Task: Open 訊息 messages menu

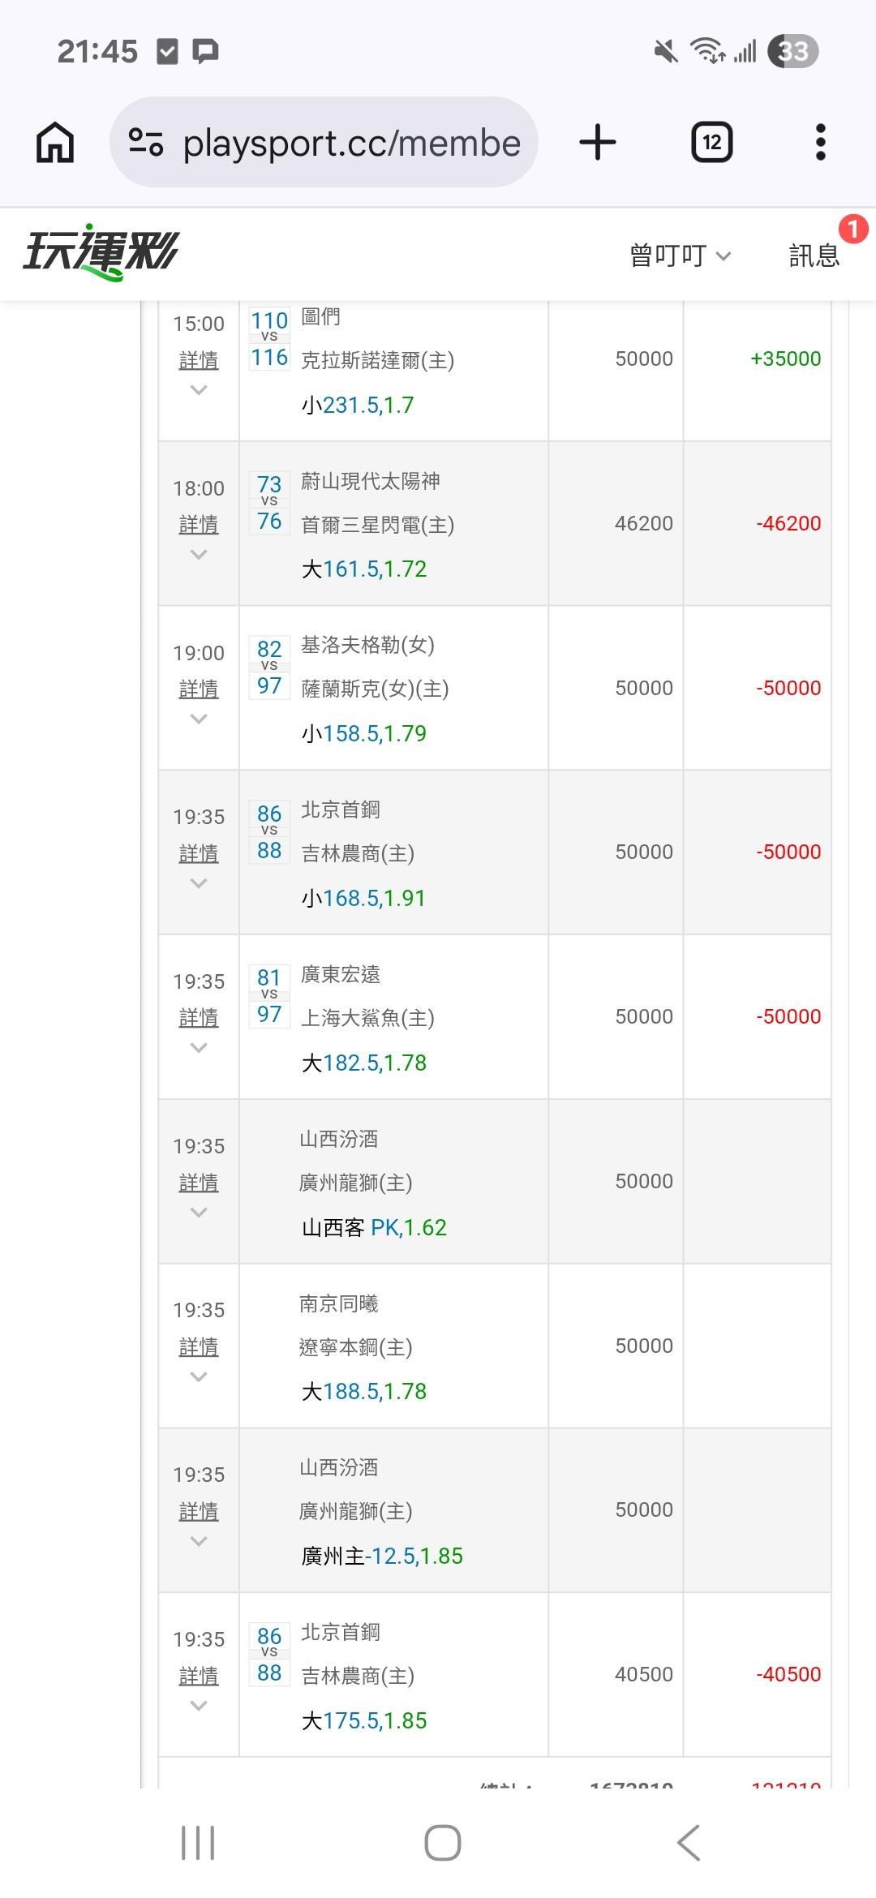Action: coord(814,255)
